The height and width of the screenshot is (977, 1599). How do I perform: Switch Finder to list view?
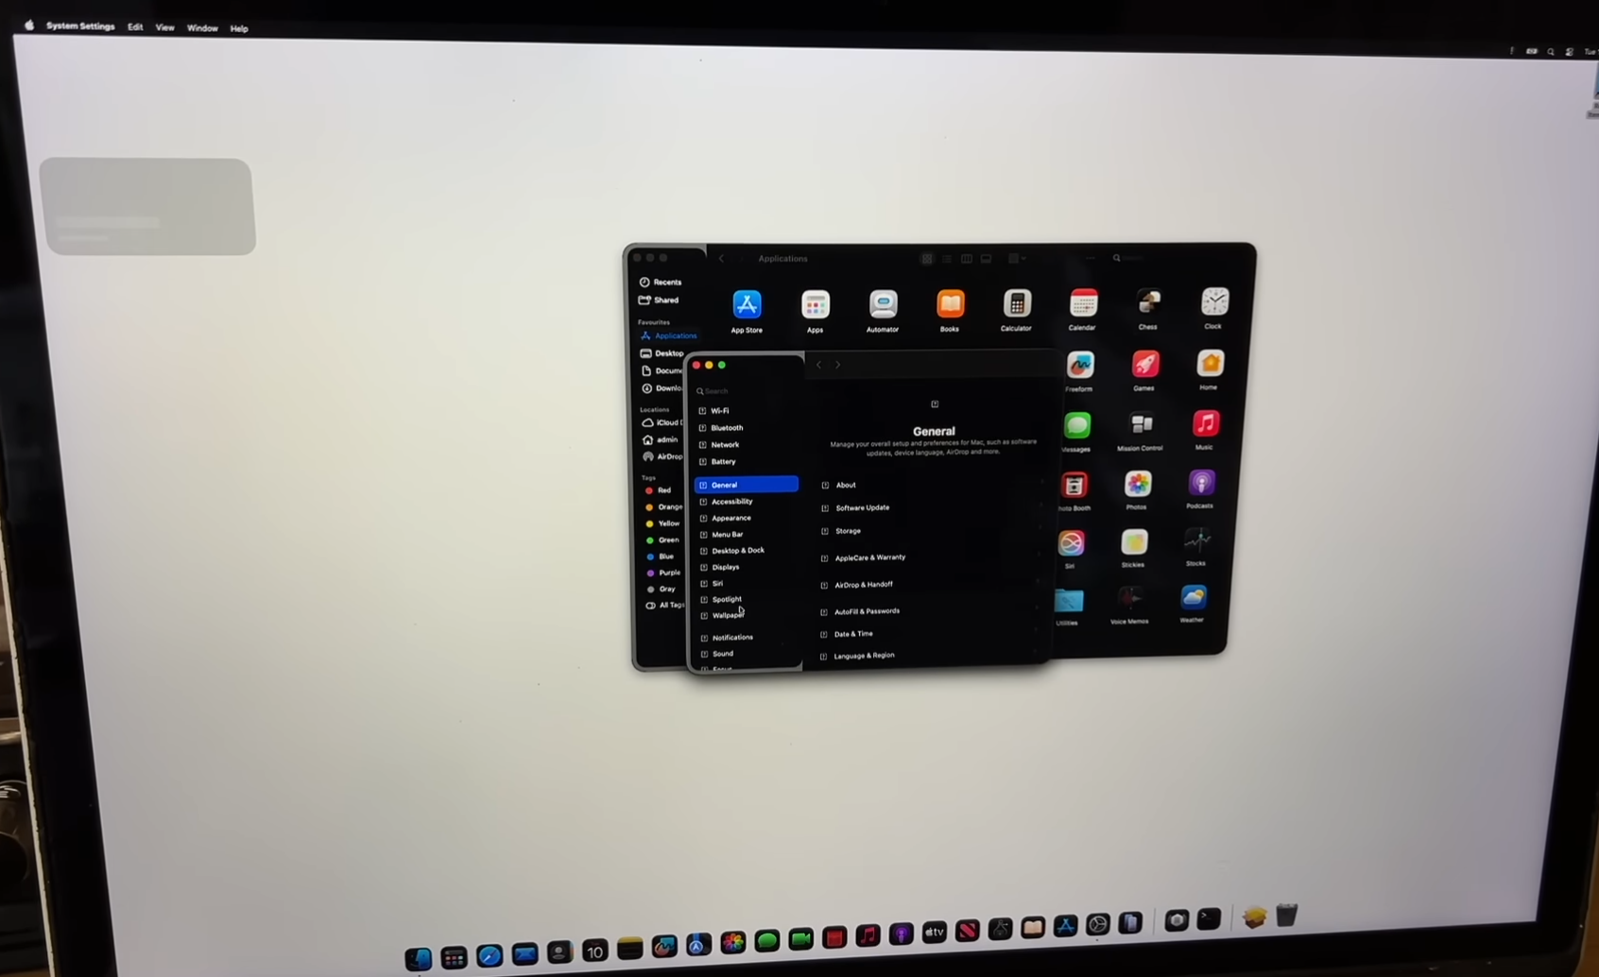(947, 259)
